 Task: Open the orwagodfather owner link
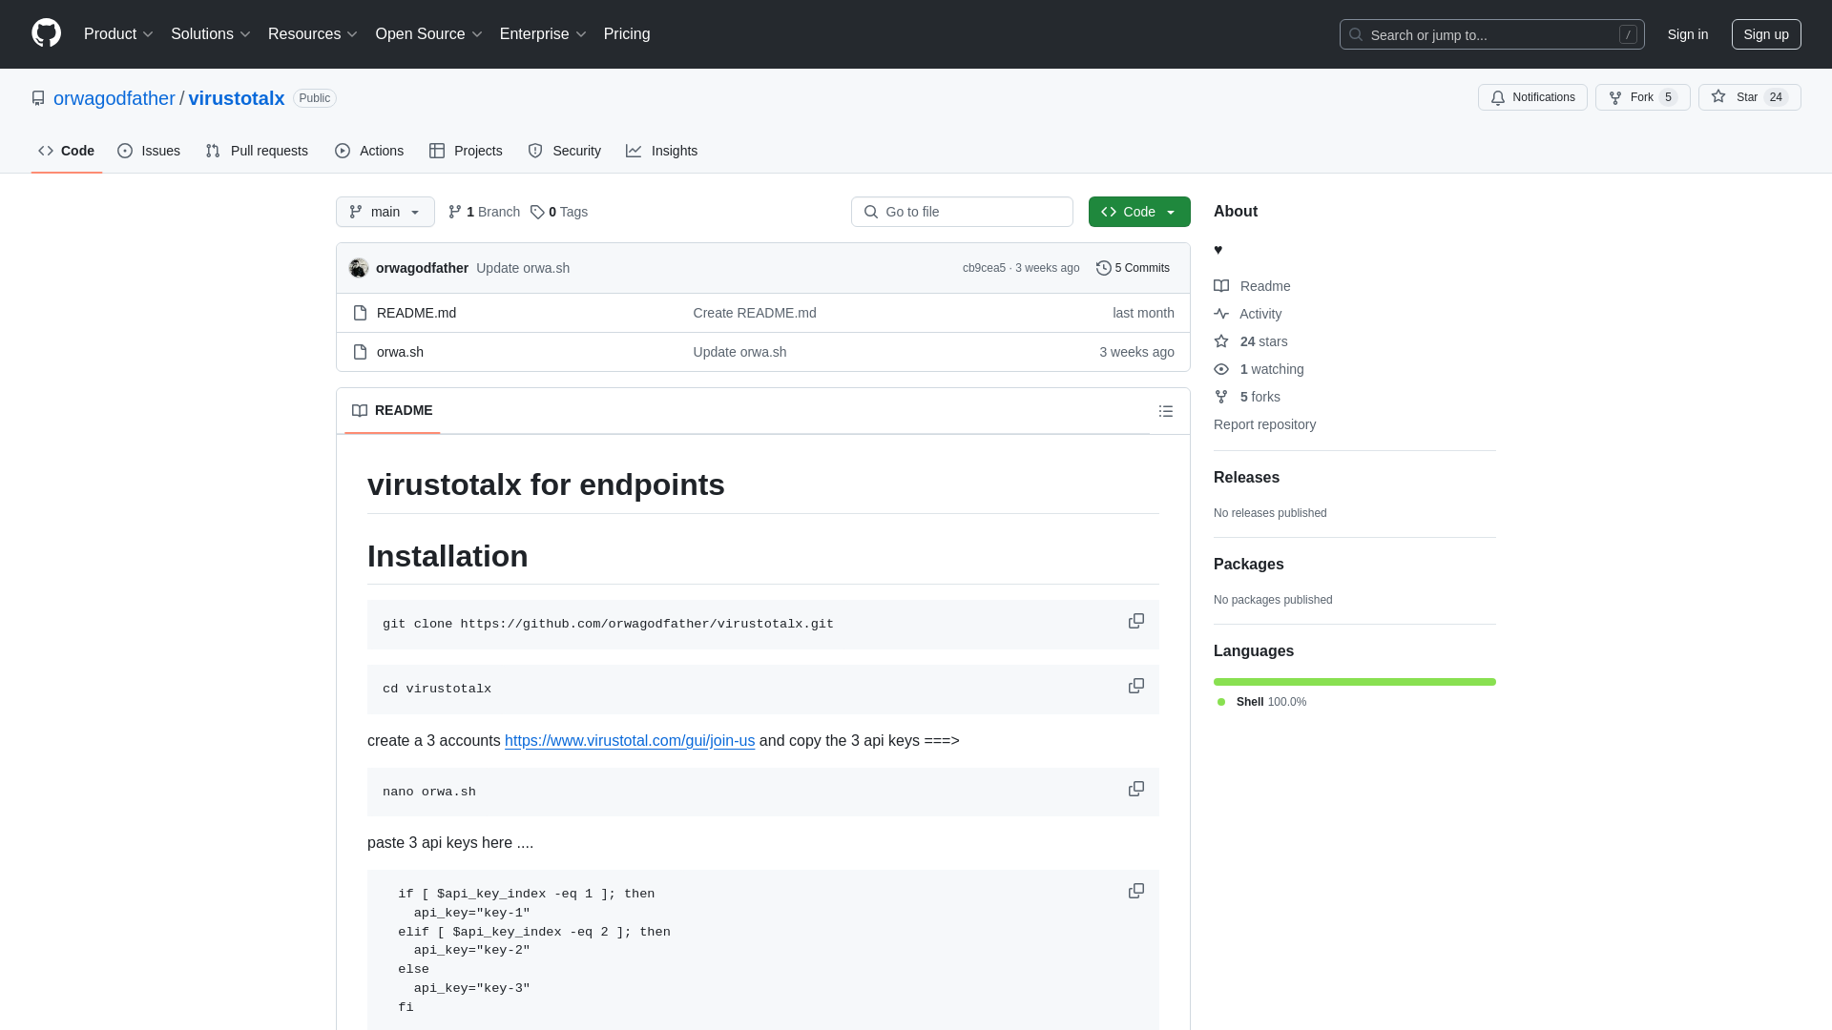[x=114, y=98]
